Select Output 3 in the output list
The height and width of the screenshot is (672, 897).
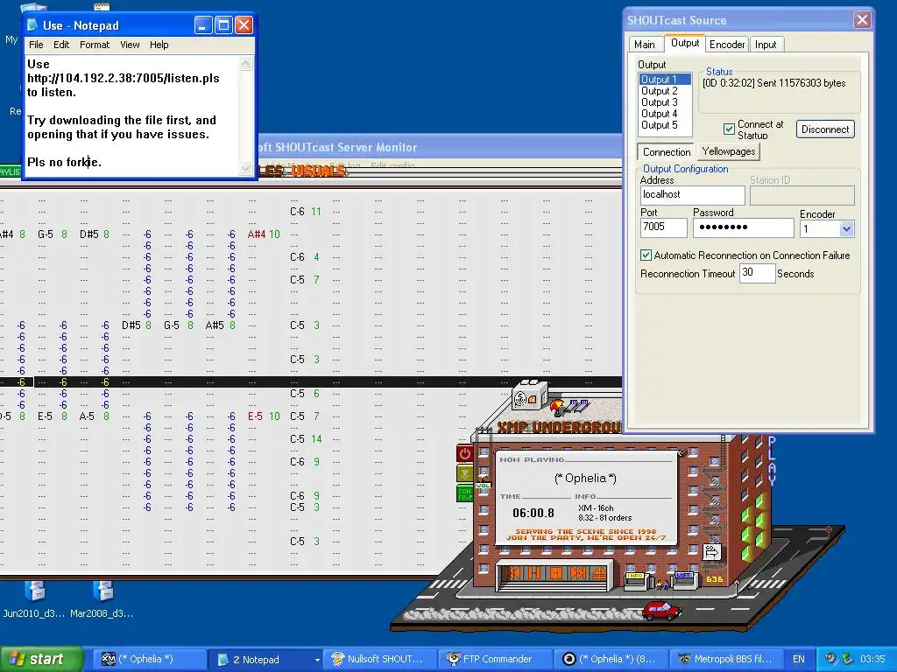tap(665, 102)
